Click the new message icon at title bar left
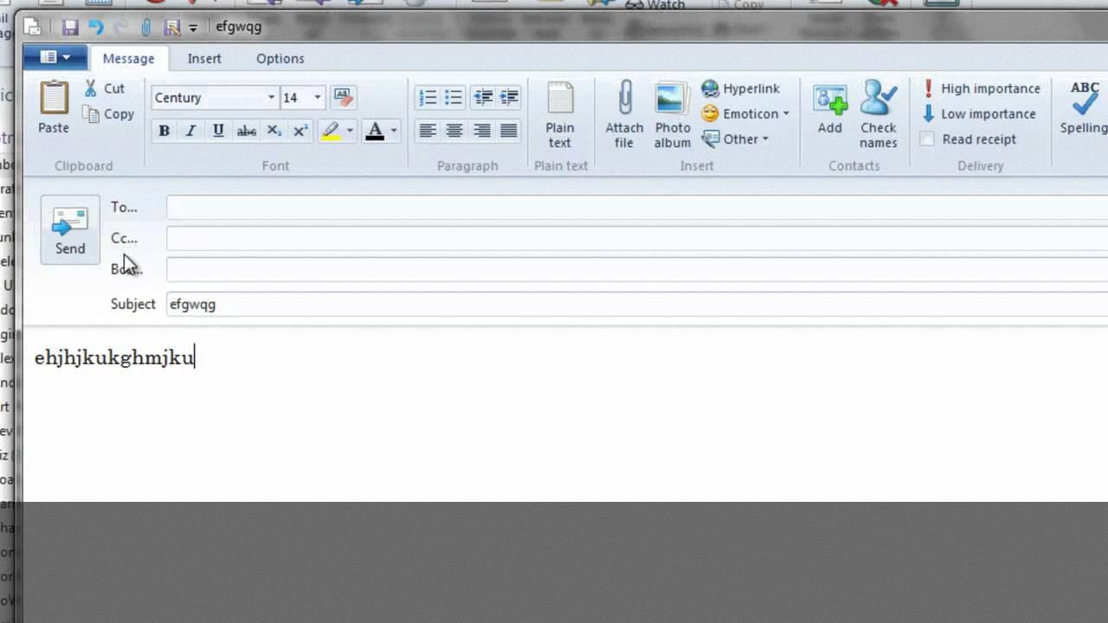1108x623 pixels. tap(33, 28)
